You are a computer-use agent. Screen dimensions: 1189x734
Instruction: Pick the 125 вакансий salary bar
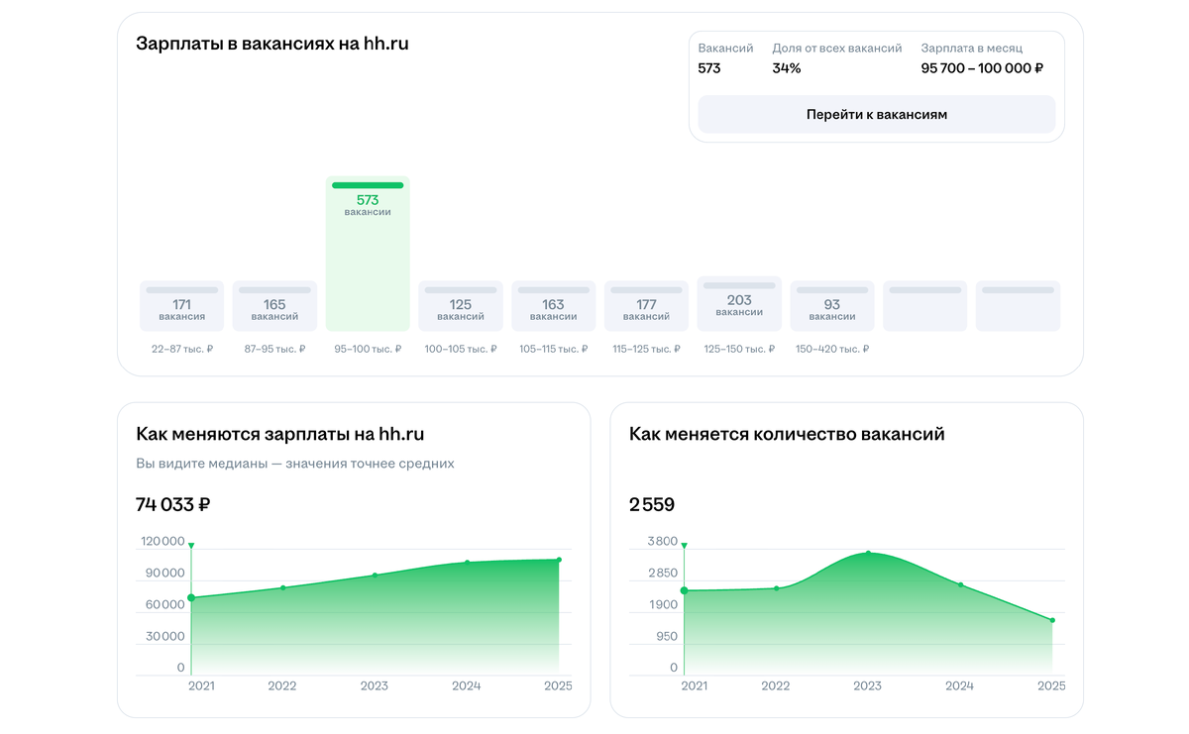461,306
